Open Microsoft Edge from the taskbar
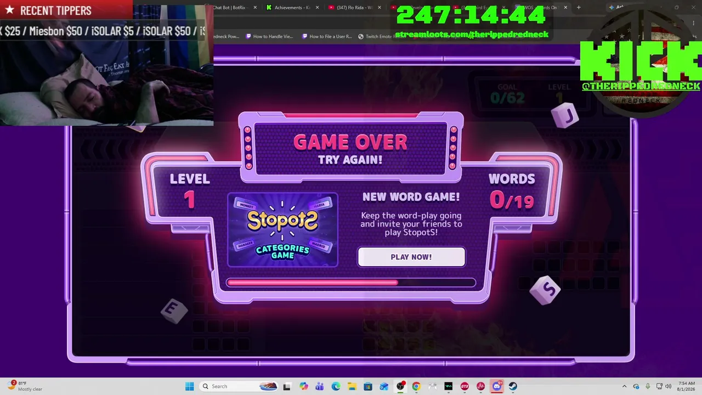Viewport: 702px width, 395px height. pyautogui.click(x=336, y=386)
